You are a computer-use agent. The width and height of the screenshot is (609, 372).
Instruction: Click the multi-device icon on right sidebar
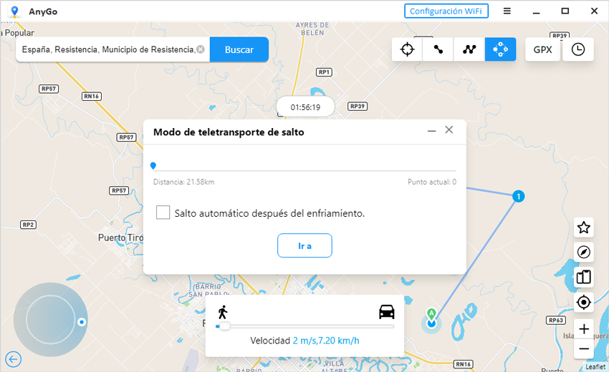pyautogui.click(x=584, y=277)
